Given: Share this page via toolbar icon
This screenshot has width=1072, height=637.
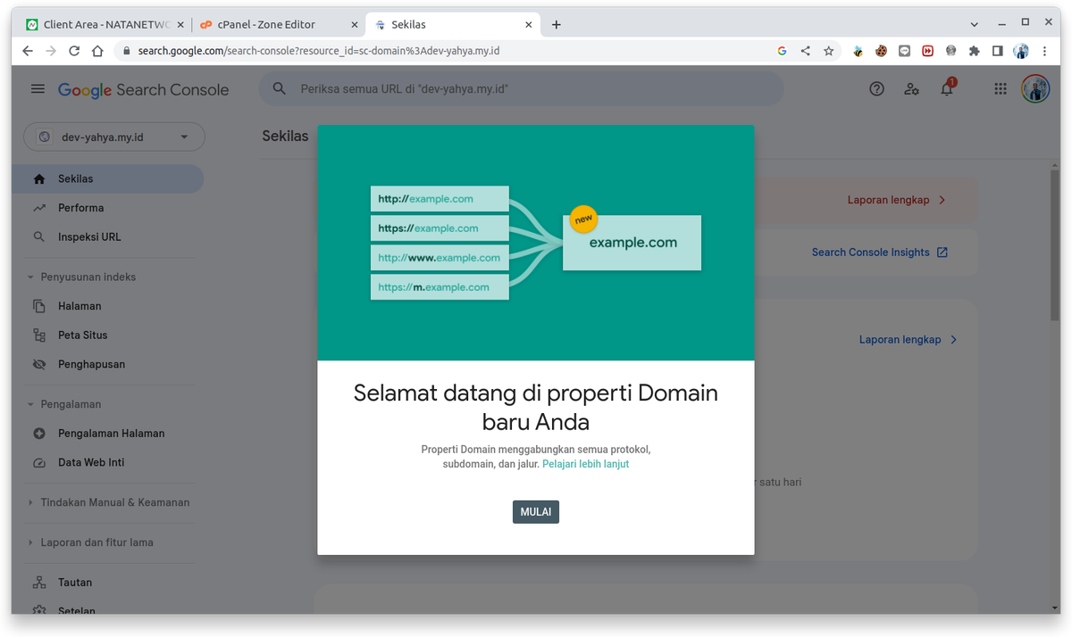Looking at the screenshot, I should [x=805, y=51].
